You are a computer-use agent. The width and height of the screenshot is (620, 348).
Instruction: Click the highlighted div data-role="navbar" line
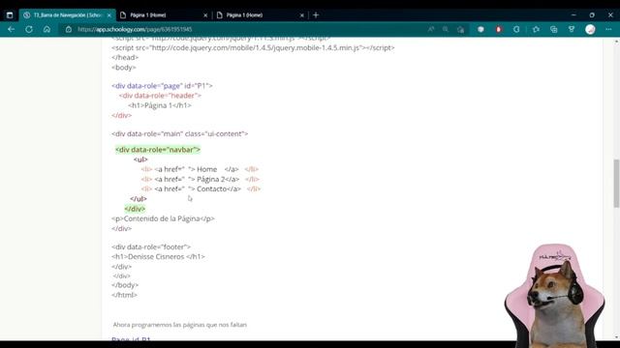click(158, 150)
